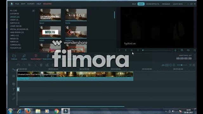Select the Modern glitch title thumbnail
Viewport: 203px width, 114px height.
(50, 32)
